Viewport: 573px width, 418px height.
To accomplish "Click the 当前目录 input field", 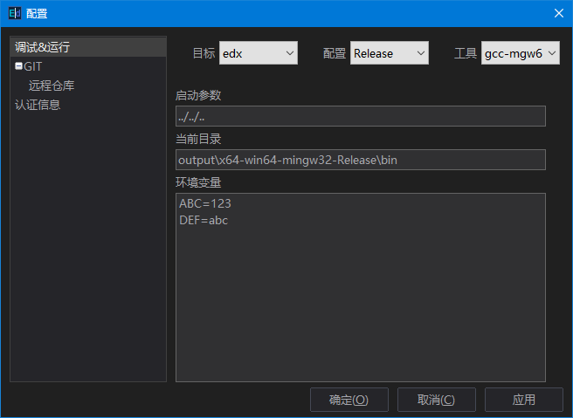I will (x=361, y=160).
